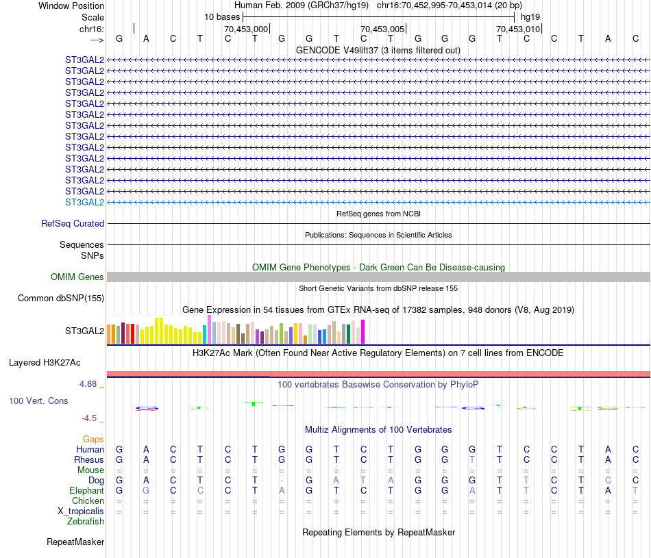This screenshot has width=651, height=558.
Task: Click the dash gap in the Dog row
Action: tap(282, 481)
